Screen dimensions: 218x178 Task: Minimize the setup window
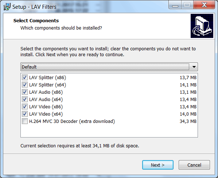pos(175,5)
